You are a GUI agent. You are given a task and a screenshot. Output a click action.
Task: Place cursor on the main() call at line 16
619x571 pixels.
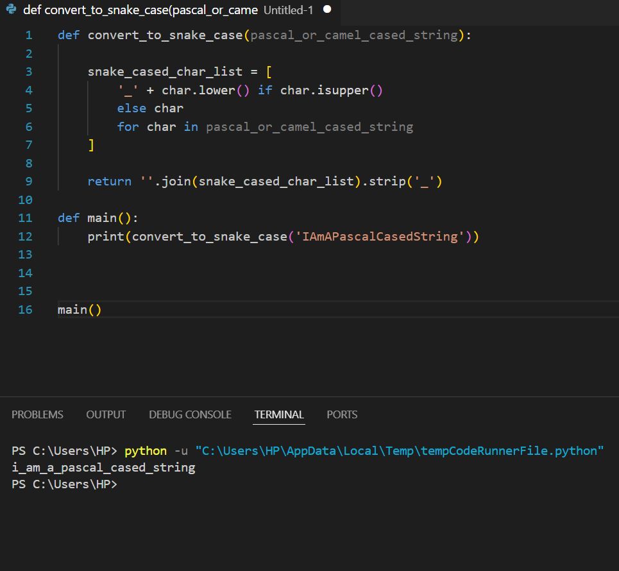click(80, 310)
